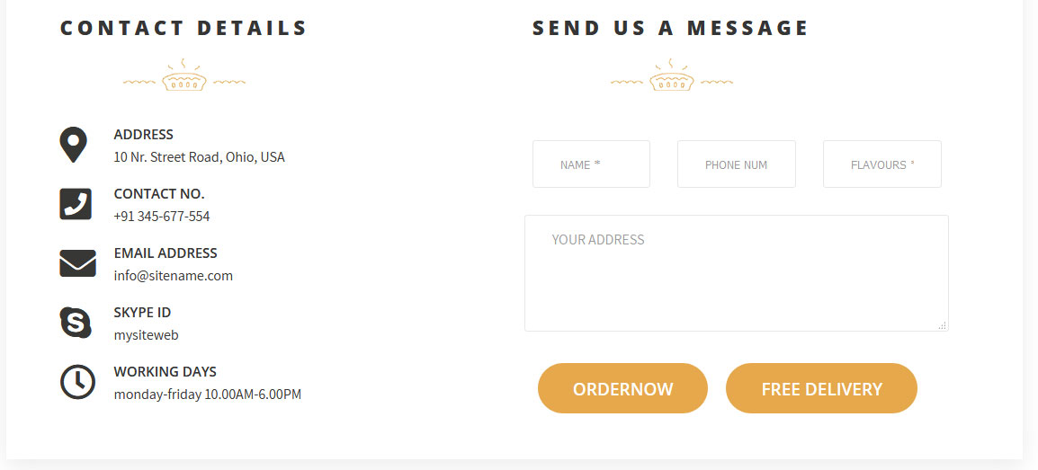Focus the Phone Num input field

click(736, 164)
